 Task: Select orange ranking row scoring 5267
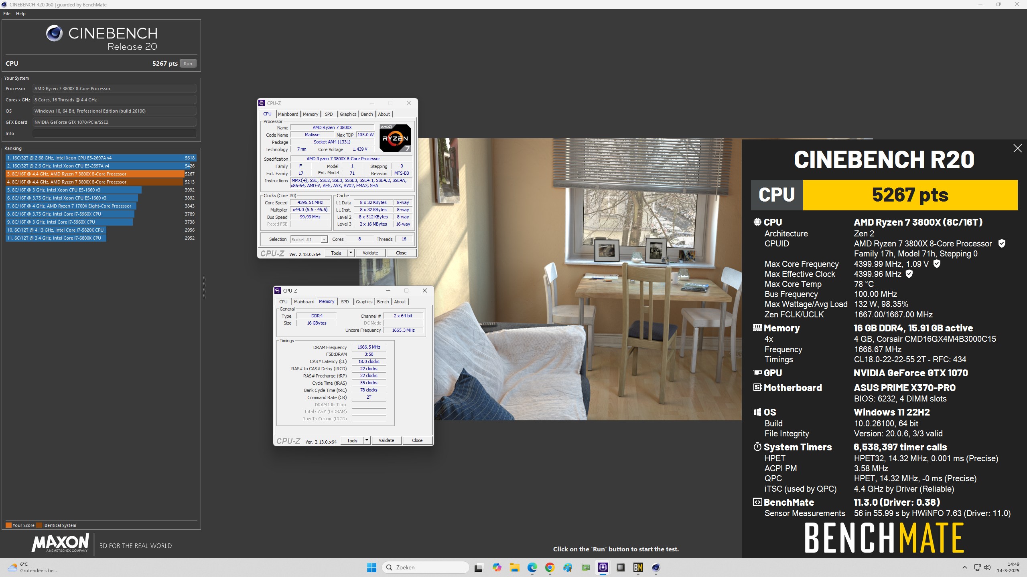[100, 174]
